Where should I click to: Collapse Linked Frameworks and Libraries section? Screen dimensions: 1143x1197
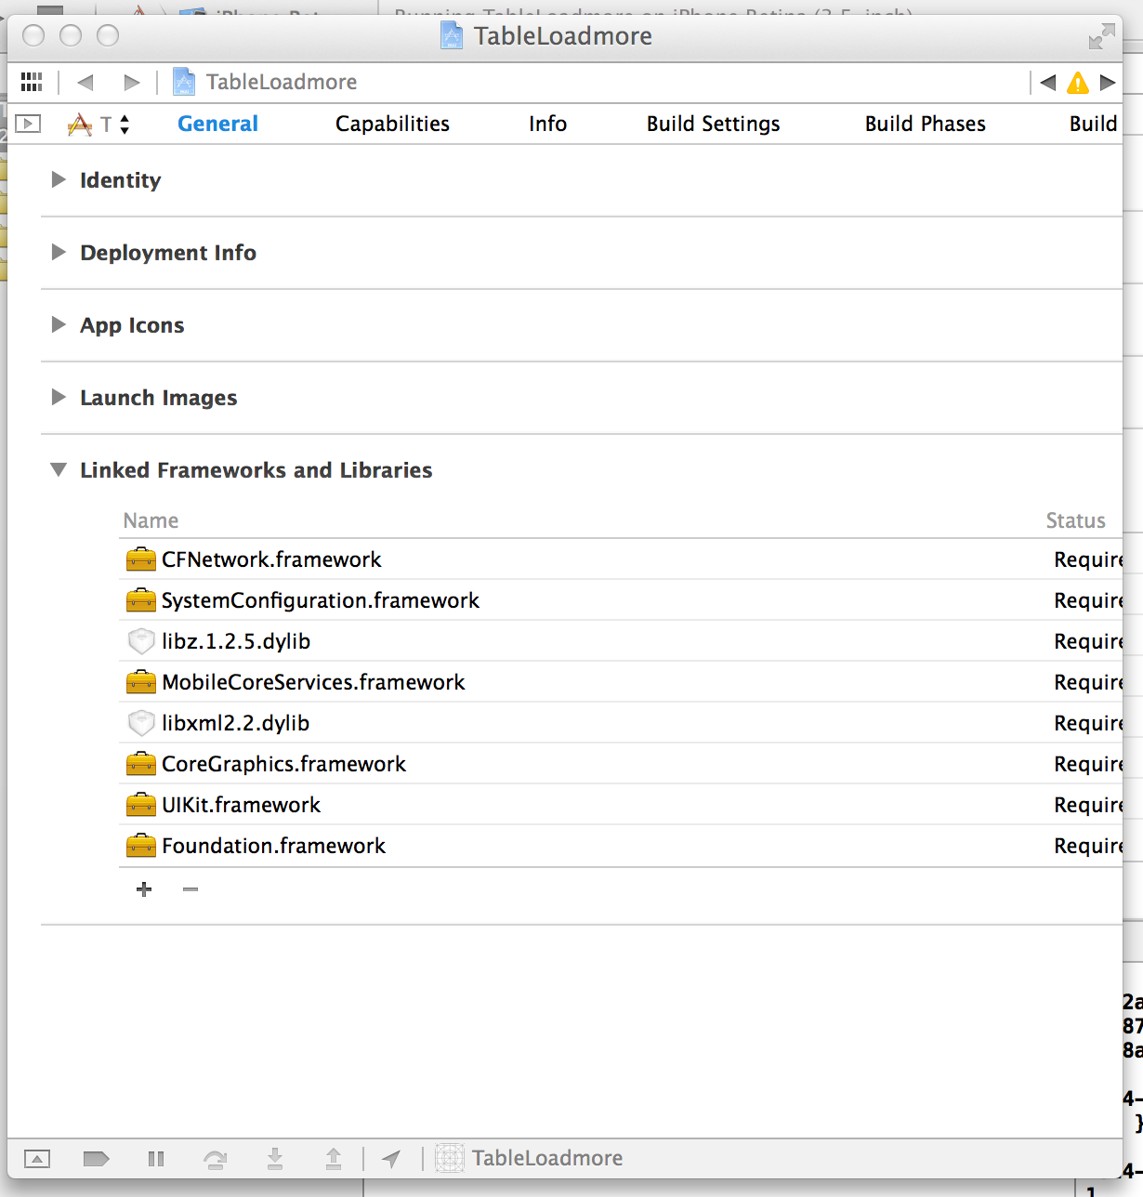(x=59, y=470)
